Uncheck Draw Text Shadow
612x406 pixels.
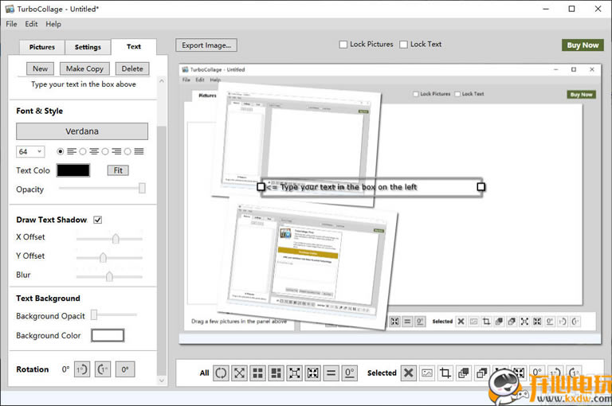click(98, 220)
